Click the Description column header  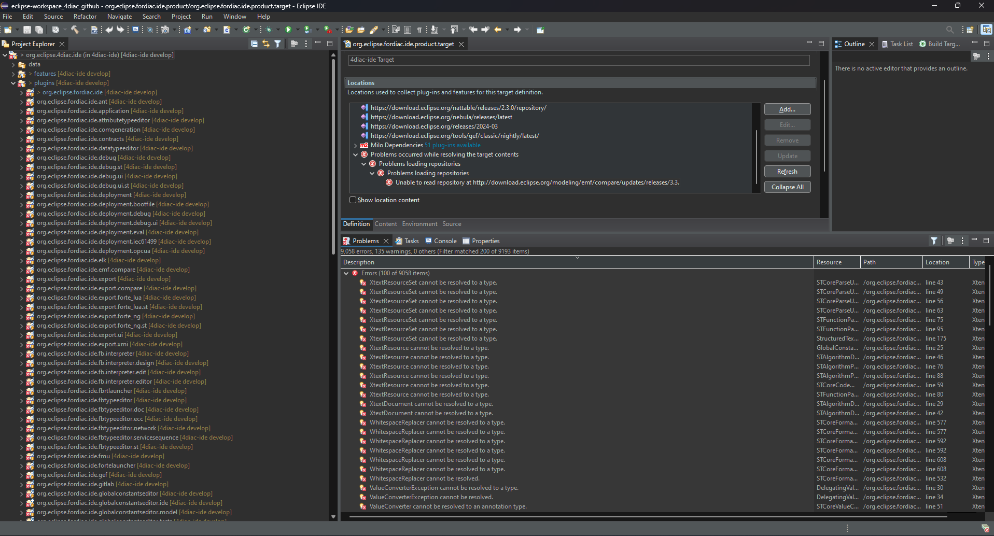pyautogui.click(x=577, y=262)
